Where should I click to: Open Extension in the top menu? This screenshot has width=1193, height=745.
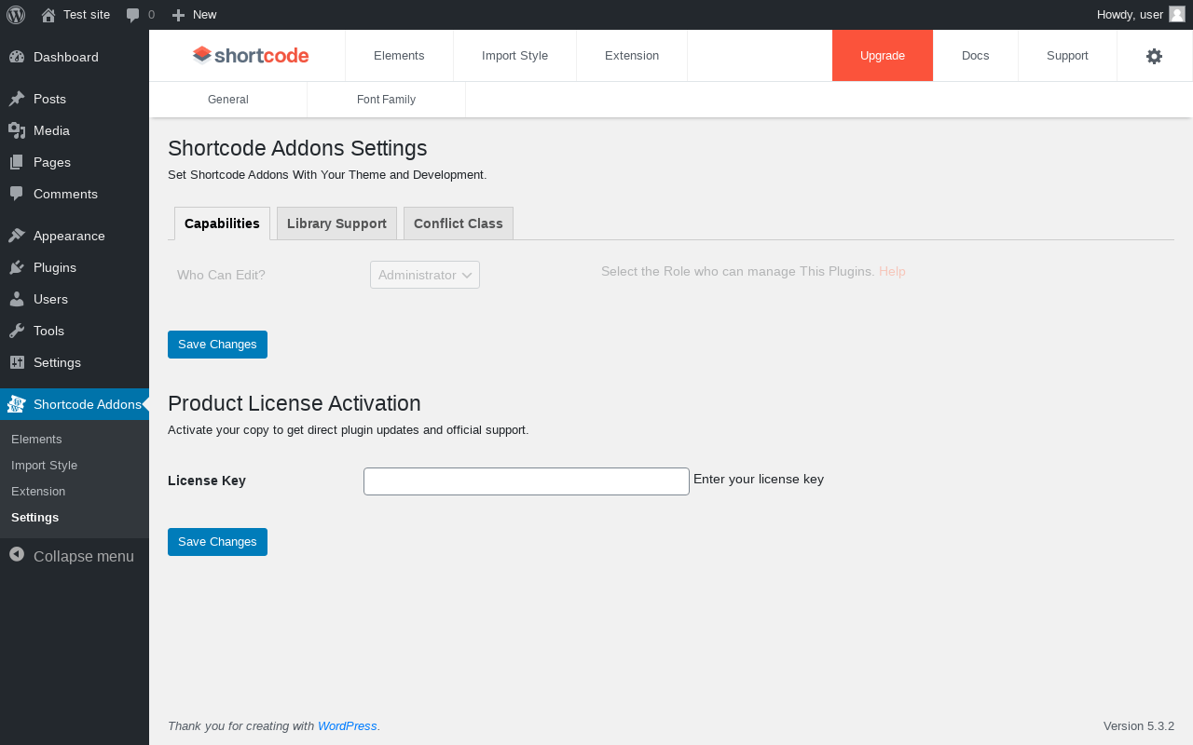pyautogui.click(x=632, y=56)
